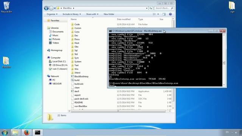Expand the BlackBox breadcrumb arrow
242x136 pixels.
click(x=74, y=8)
